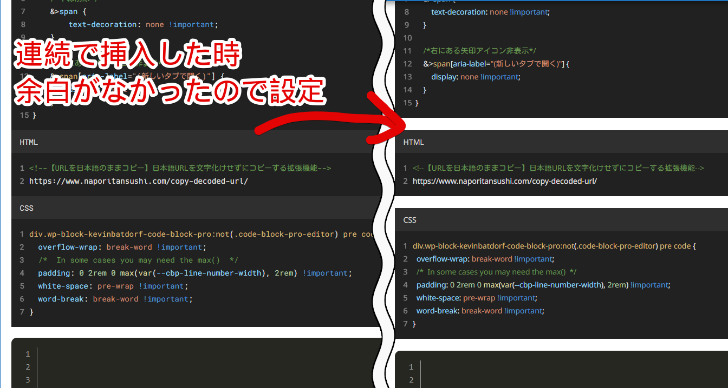Click the HTML header in the right code sample
The width and height of the screenshot is (728, 388).
tap(413, 142)
